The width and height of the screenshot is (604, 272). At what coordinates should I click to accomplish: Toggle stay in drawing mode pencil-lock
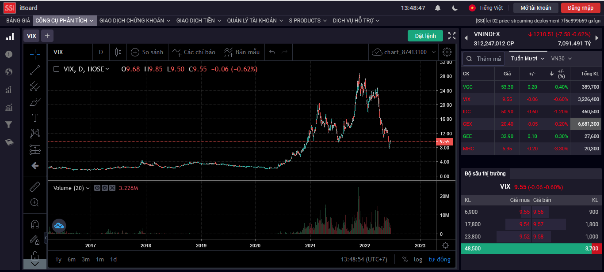[x=35, y=240]
